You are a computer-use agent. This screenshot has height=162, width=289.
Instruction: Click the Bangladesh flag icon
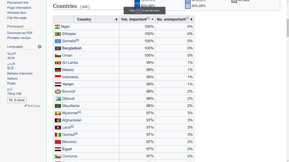(x=58, y=48)
